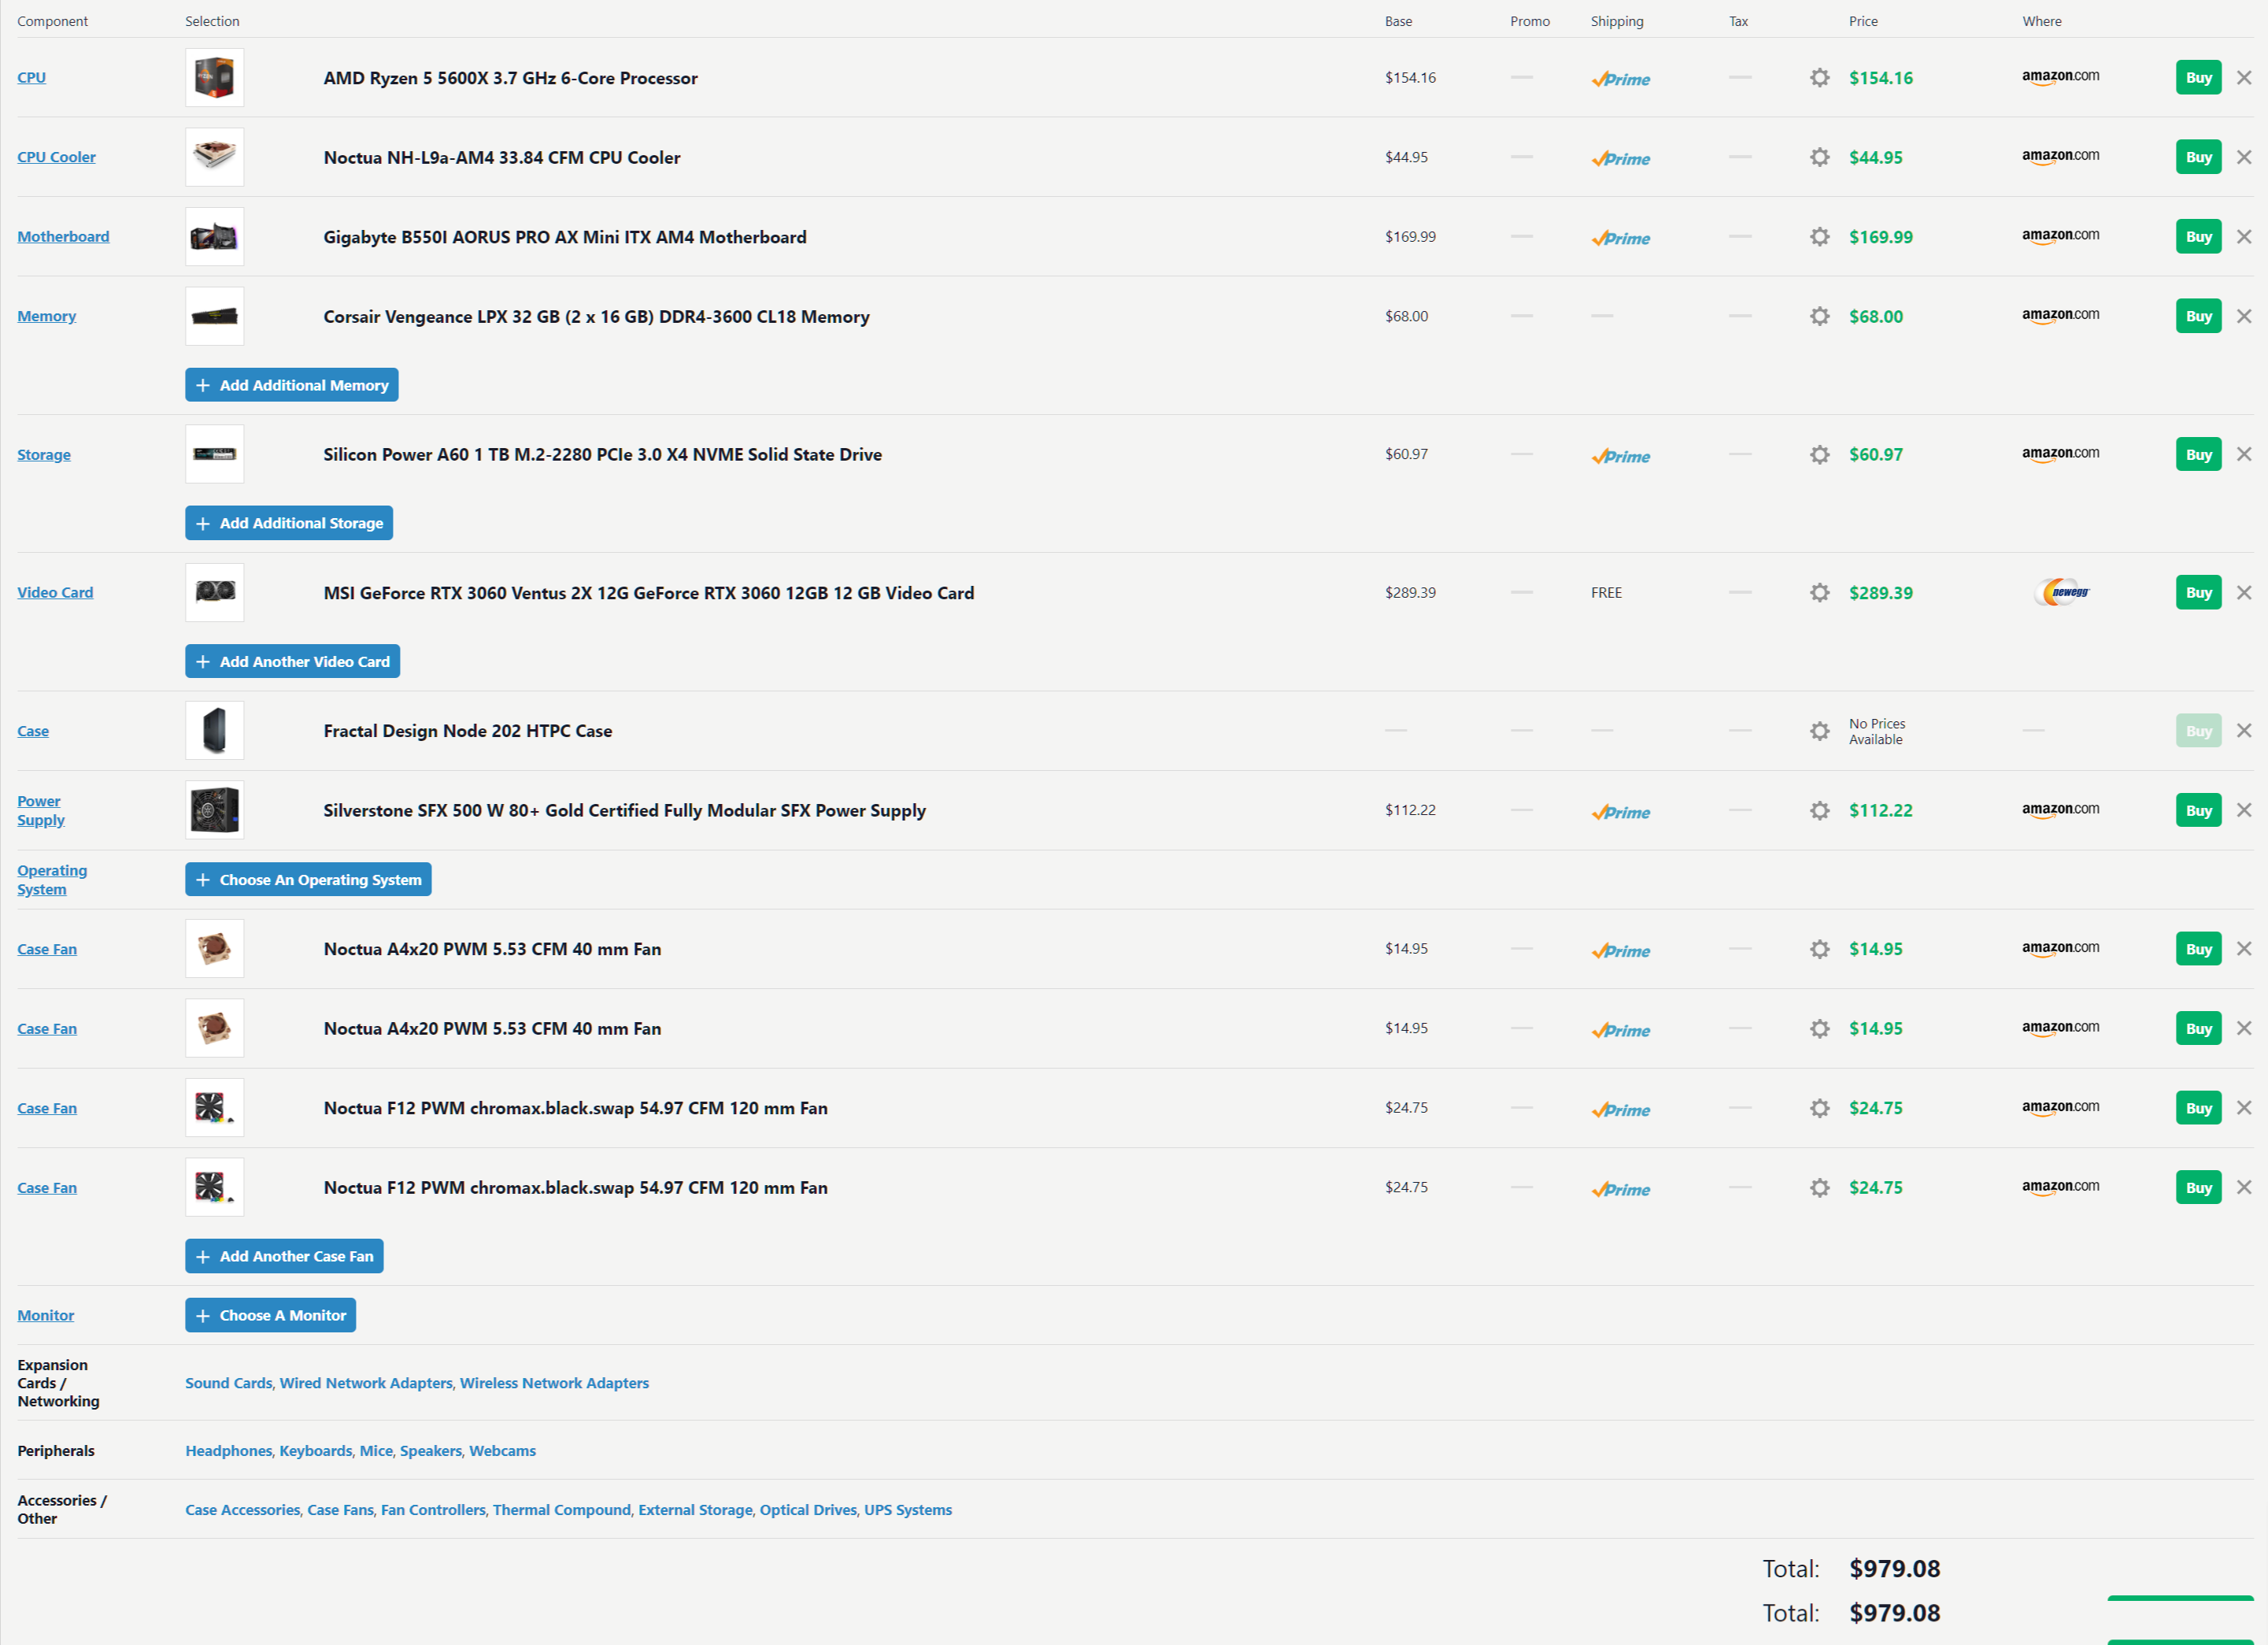Viewport: 2268px width, 1645px height.
Task: Open UPS Systems accessories link
Action: click(x=908, y=1511)
